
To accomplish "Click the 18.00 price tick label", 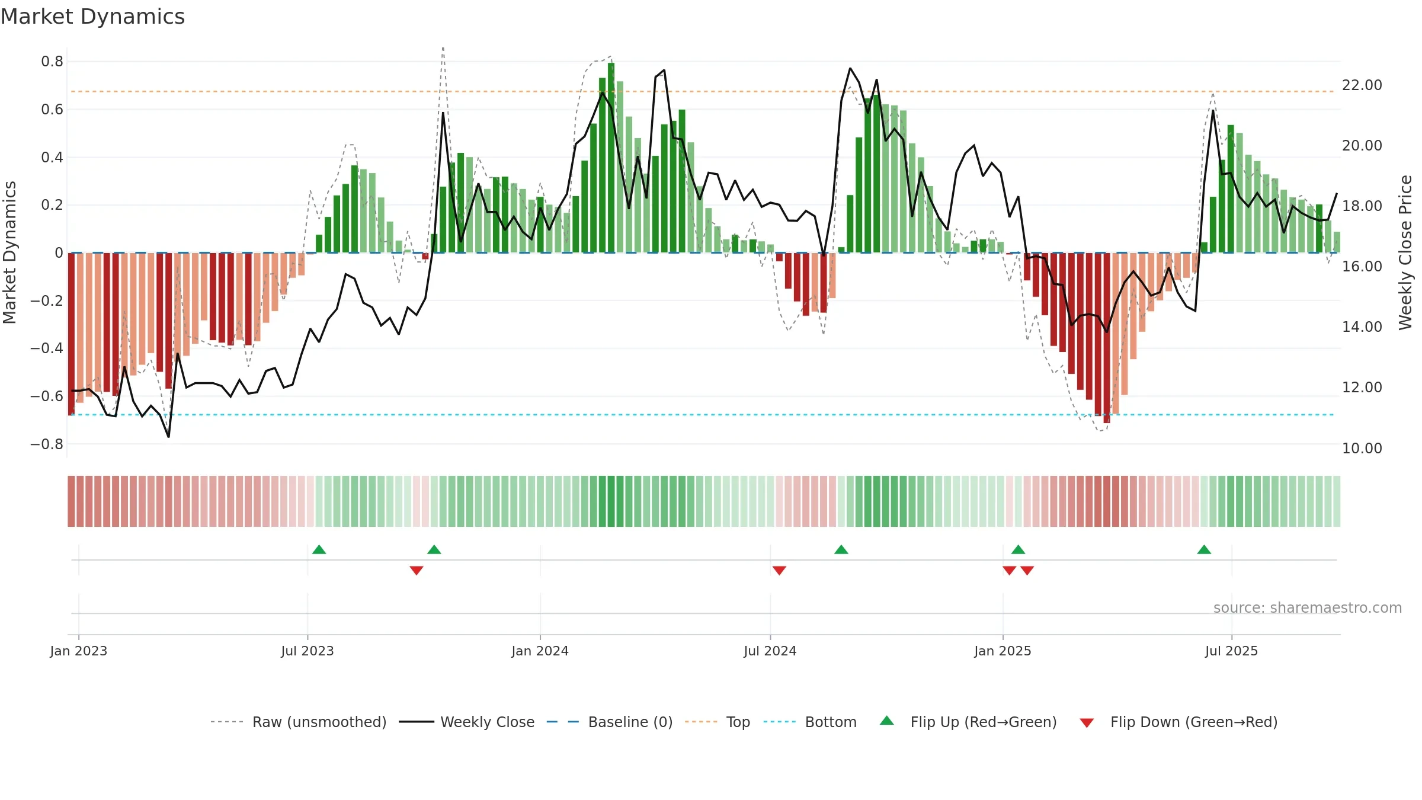I will (x=1362, y=206).
